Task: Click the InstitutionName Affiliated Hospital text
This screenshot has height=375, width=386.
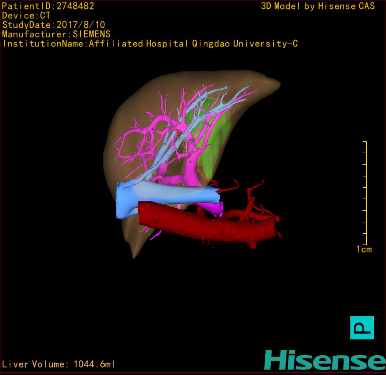Action: (x=150, y=44)
